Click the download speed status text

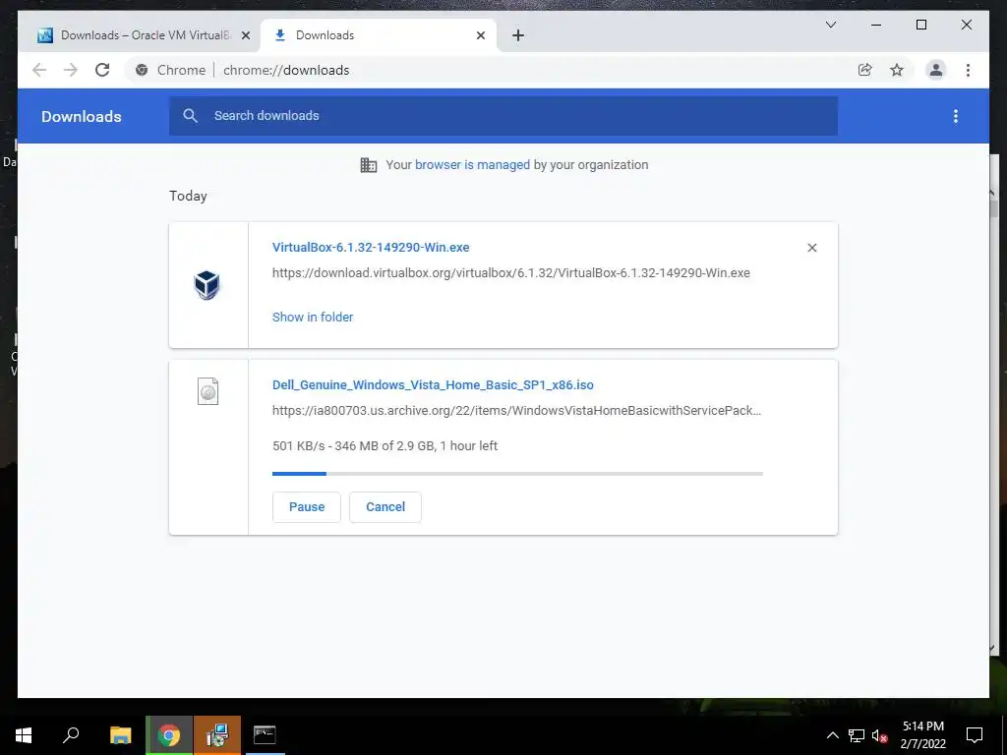[x=385, y=445]
